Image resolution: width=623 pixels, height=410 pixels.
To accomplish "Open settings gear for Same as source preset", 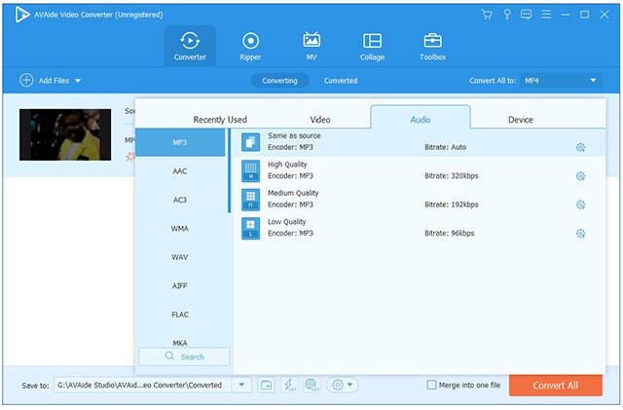I will tap(580, 147).
